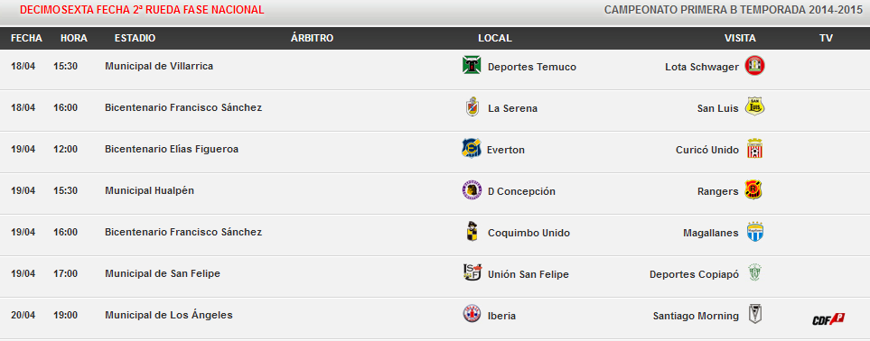Click the D Concepción lion crest
The width and height of the screenshot is (870, 341).
(x=472, y=190)
